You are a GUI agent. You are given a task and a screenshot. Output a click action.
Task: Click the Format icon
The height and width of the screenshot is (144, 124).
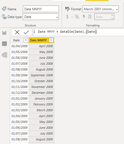pyautogui.click(x=67, y=9)
